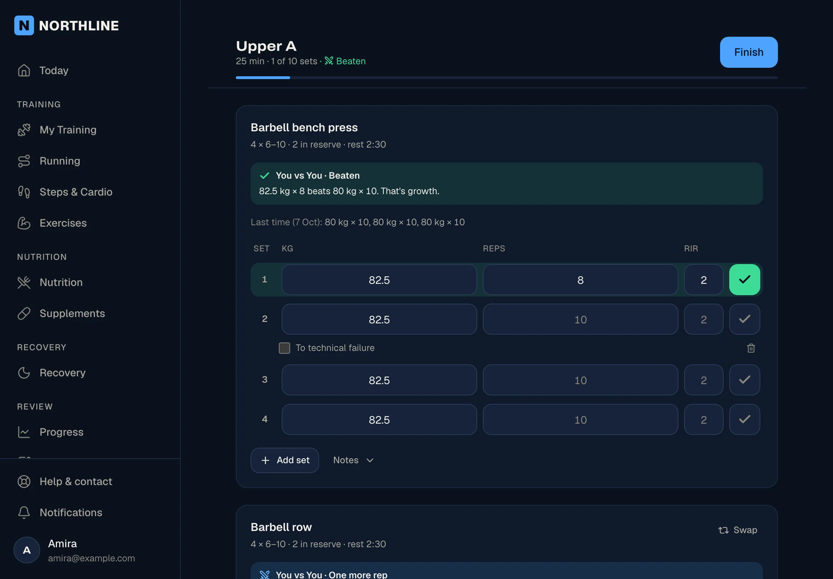The image size is (833, 579).
Task: Uncheck the completed green checkmark on set 1
Action: click(x=744, y=280)
